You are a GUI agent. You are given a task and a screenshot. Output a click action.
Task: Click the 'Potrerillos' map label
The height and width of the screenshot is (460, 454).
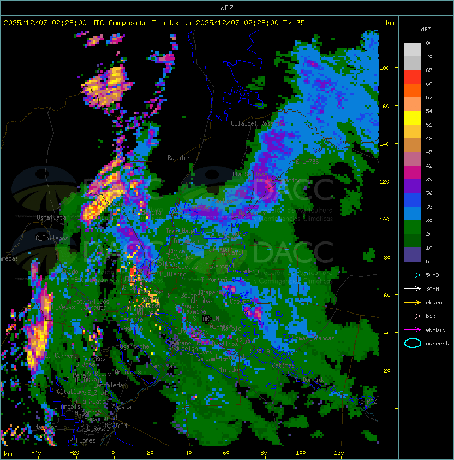tap(91, 302)
